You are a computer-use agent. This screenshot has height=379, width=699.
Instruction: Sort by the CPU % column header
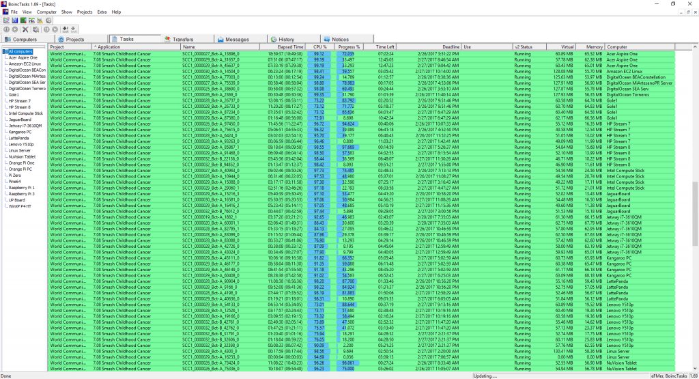pos(321,47)
